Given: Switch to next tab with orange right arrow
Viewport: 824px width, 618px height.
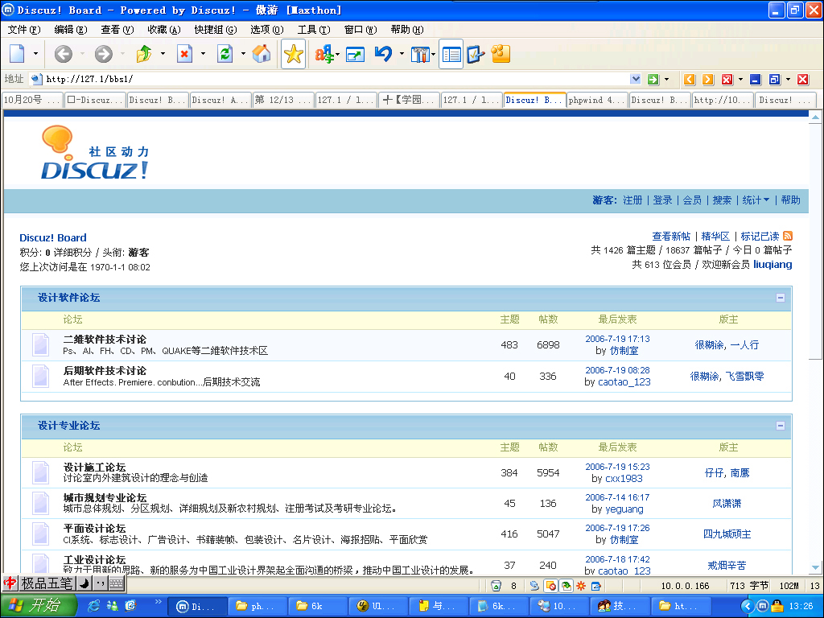Looking at the screenshot, I should pos(708,80).
